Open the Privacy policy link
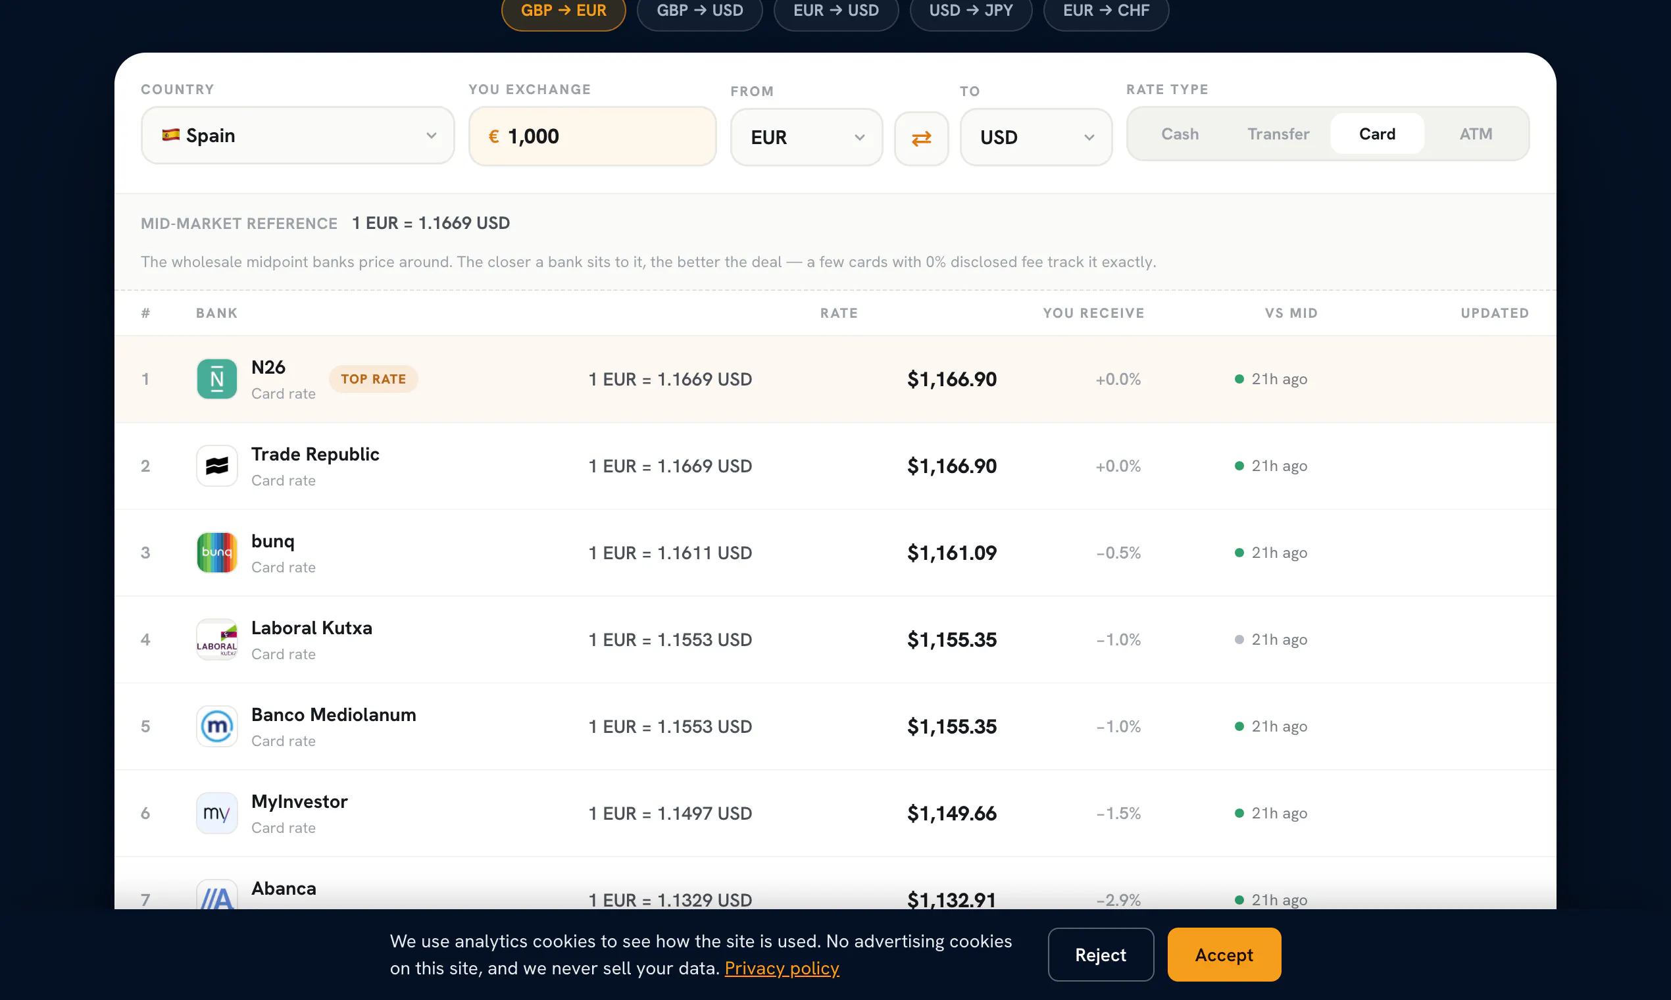This screenshot has width=1671, height=1000. click(x=782, y=968)
